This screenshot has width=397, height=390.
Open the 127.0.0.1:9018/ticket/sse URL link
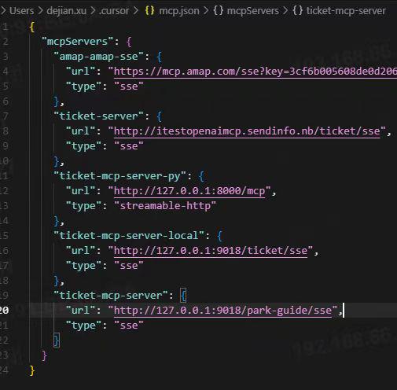tap(211, 251)
